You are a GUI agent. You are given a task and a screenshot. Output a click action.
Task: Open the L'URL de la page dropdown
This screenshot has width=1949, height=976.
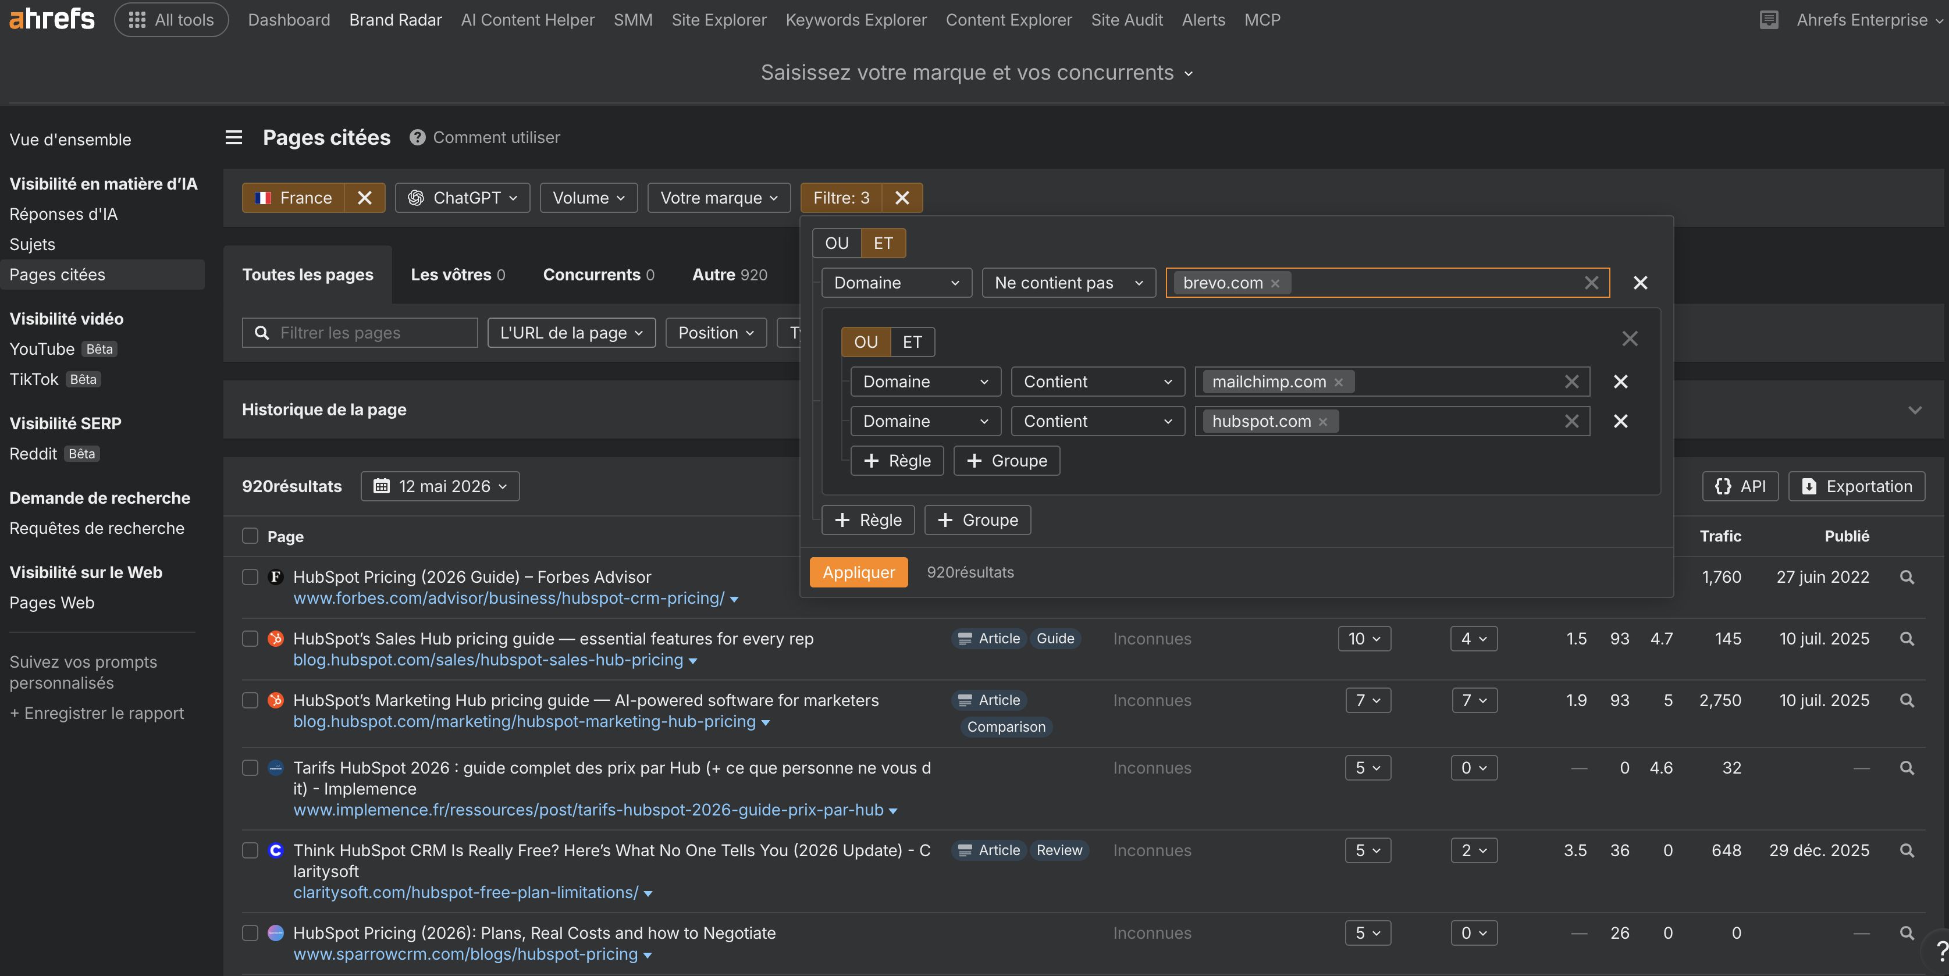[571, 333]
